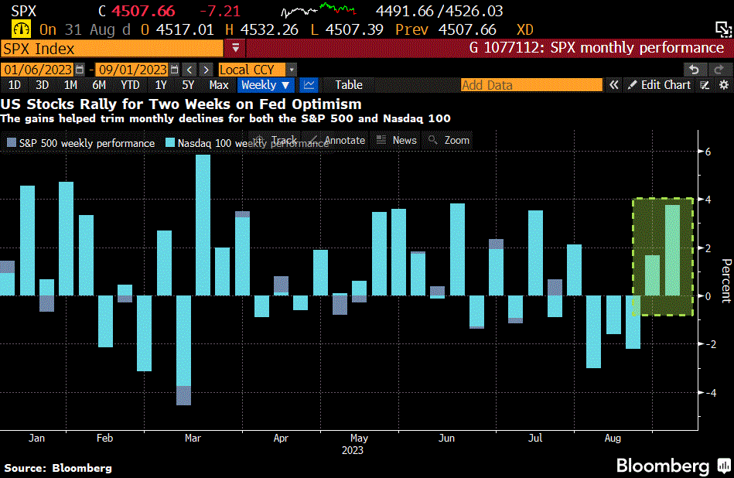Click the 'Source: Bloomberg' text
This screenshot has width=734, height=478.
[x=58, y=468]
